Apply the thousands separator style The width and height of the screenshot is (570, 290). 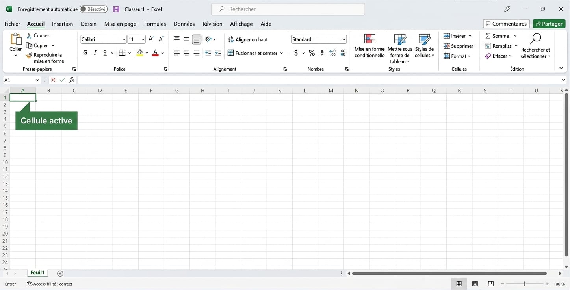click(322, 53)
